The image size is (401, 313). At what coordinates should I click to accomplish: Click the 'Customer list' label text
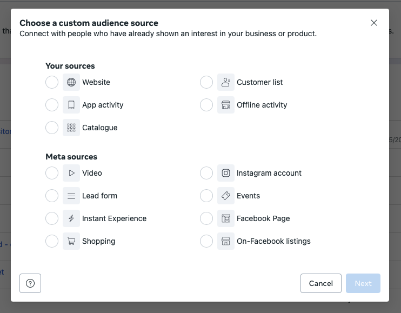pyautogui.click(x=259, y=82)
